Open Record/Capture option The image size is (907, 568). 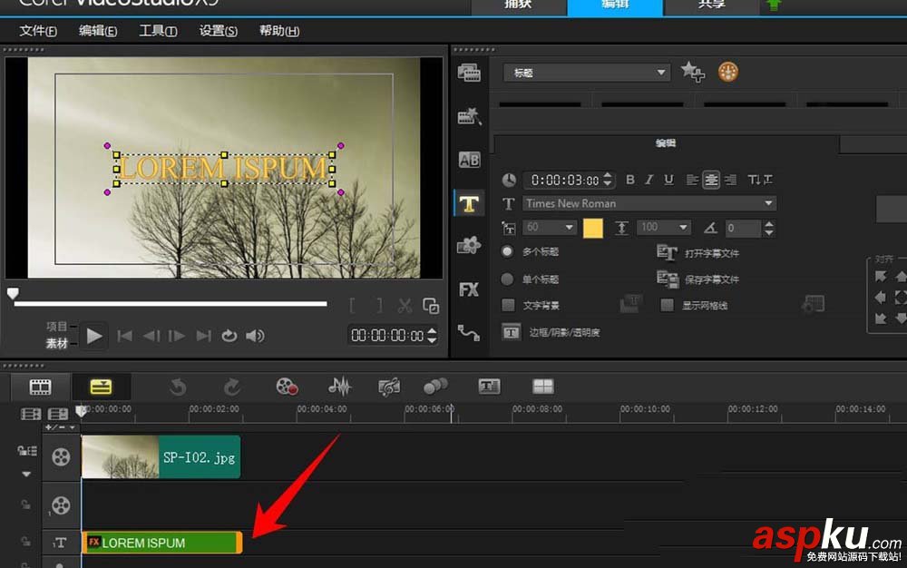[x=287, y=387]
